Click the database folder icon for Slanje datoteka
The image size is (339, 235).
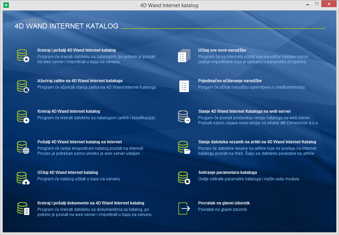(184, 147)
